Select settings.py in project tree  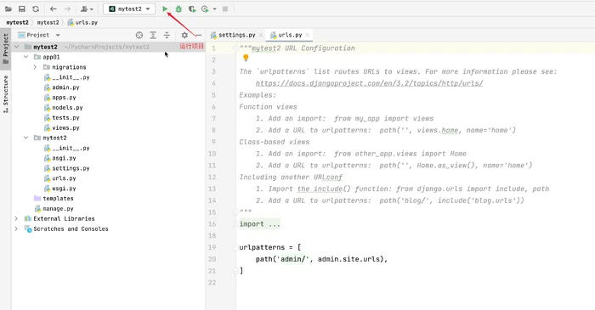tap(67, 168)
